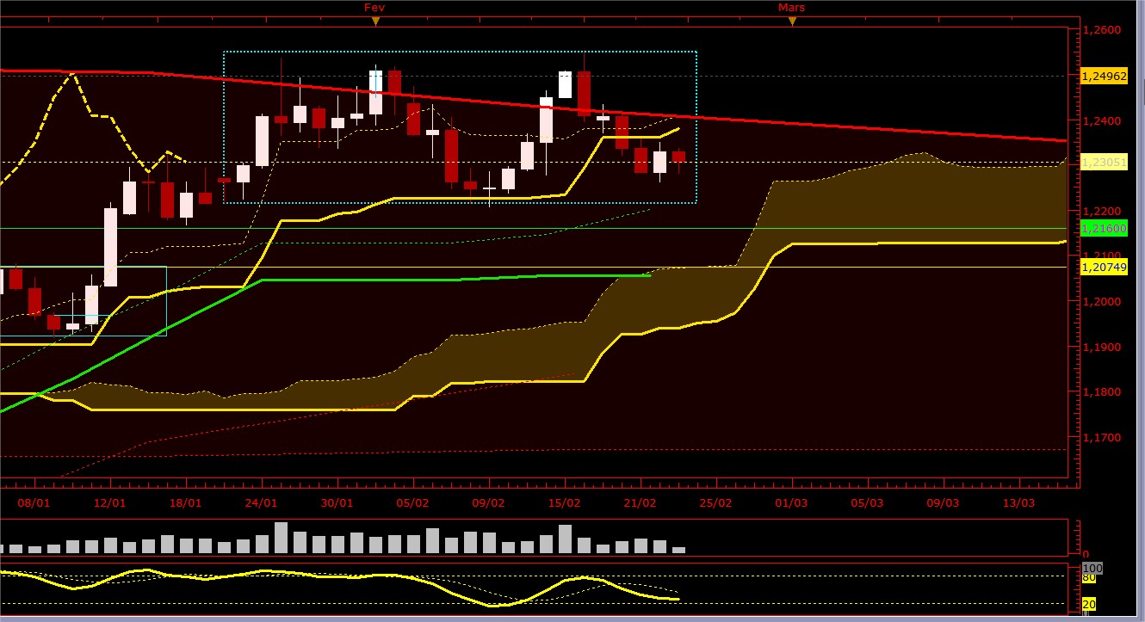Select the last red candlestick on chart
This screenshot has height=622, width=1145.
pyautogui.click(x=678, y=157)
